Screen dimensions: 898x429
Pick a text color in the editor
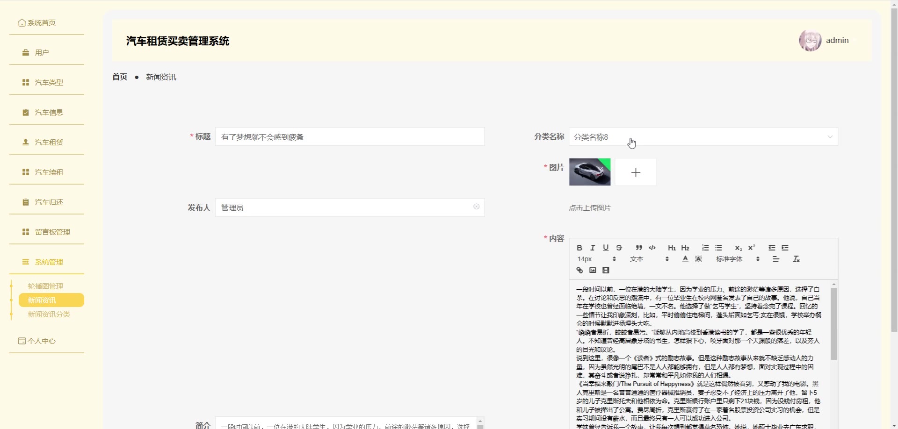pos(685,259)
